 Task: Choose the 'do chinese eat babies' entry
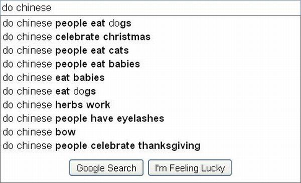coord(150,77)
